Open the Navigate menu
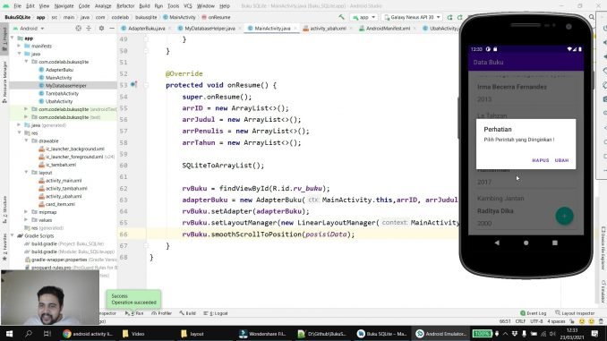The height and width of the screenshot is (341, 607). pos(64,5)
